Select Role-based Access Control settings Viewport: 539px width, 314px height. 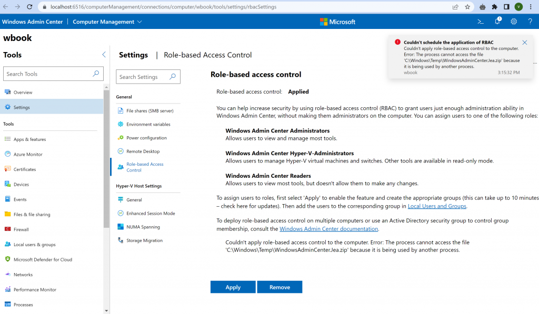coord(146,167)
